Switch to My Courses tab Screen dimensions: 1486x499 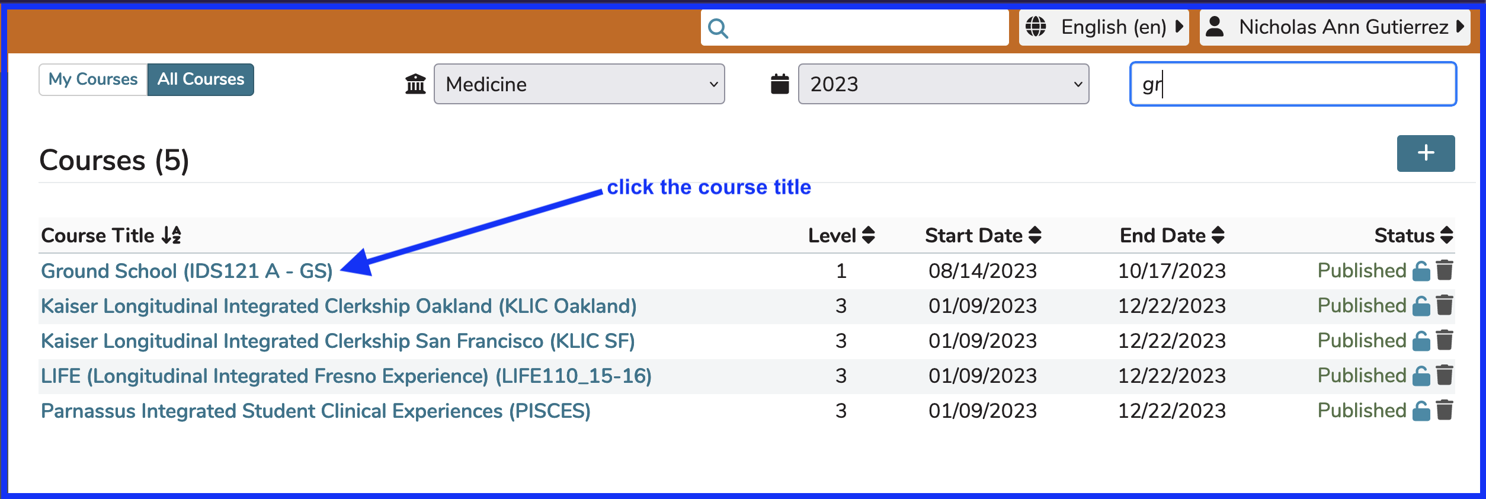pyautogui.click(x=93, y=79)
